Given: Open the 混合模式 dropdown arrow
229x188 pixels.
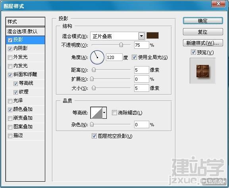Looking at the screenshot, I should (141, 36).
